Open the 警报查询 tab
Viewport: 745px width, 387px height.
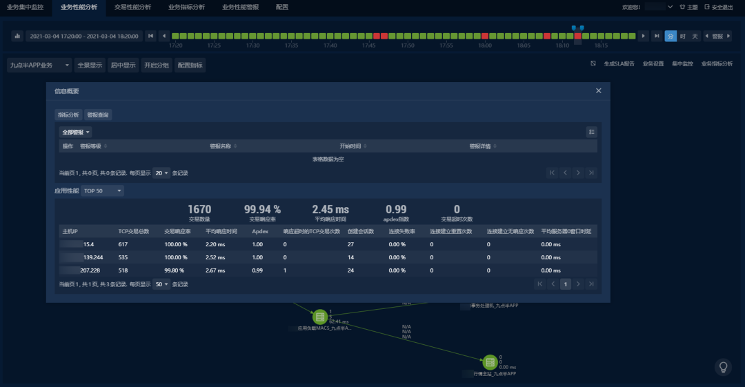point(98,115)
